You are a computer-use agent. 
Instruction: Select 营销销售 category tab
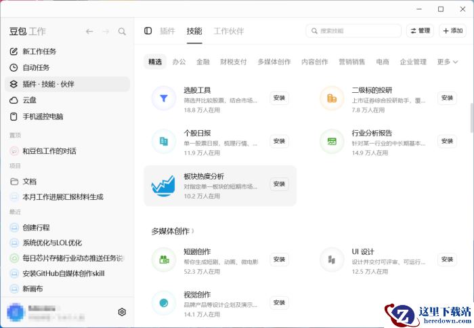(352, 62)
